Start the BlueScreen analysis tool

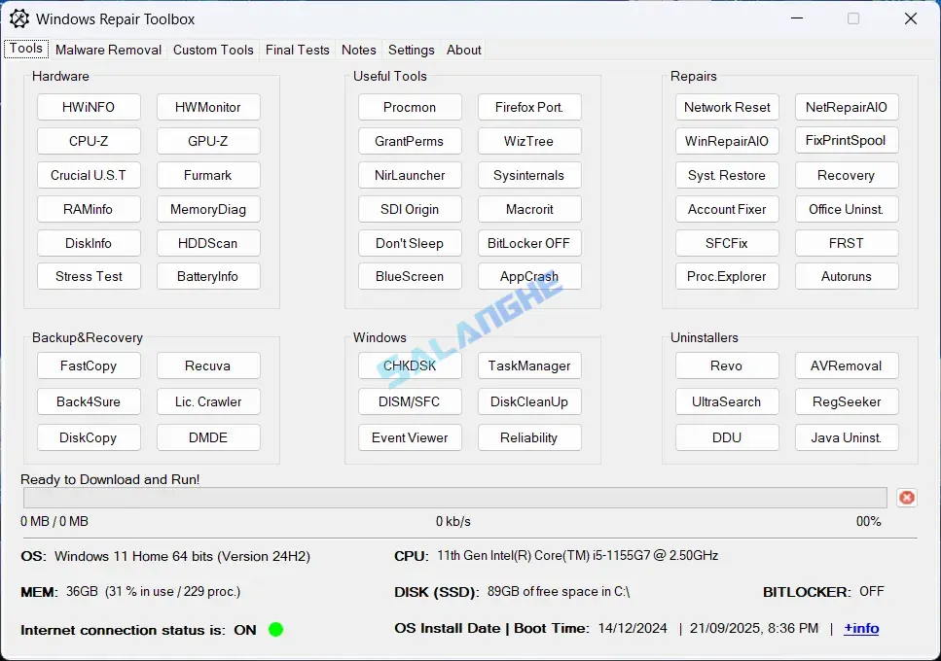410,276
